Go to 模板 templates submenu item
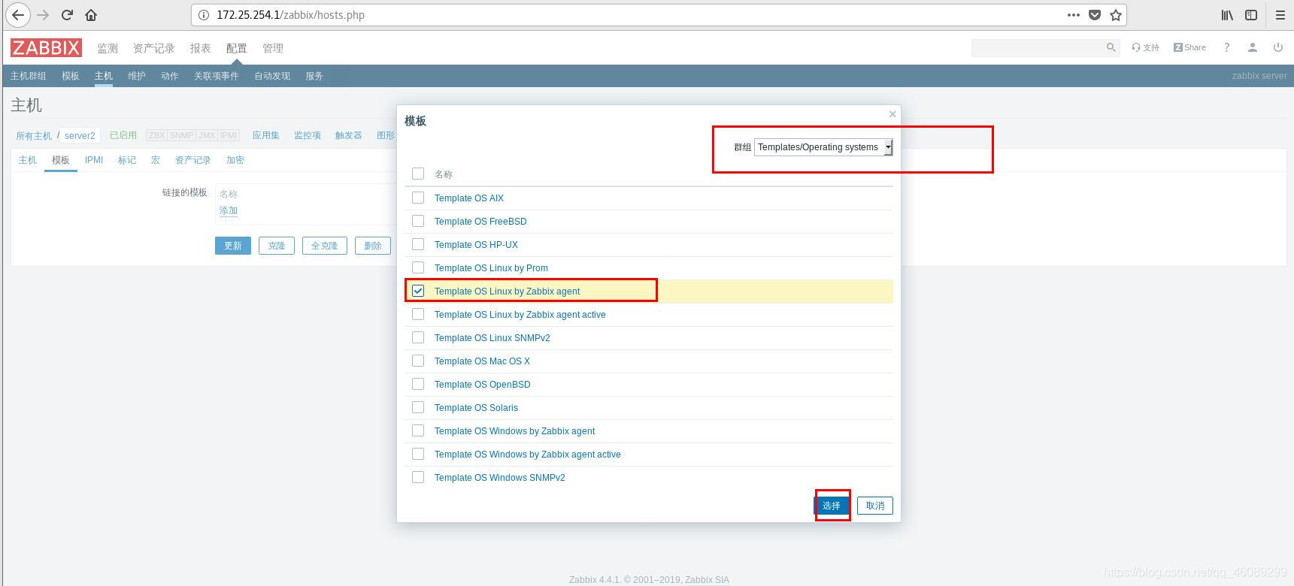This screenshot has height=586, width=1294. coord(71,76)
